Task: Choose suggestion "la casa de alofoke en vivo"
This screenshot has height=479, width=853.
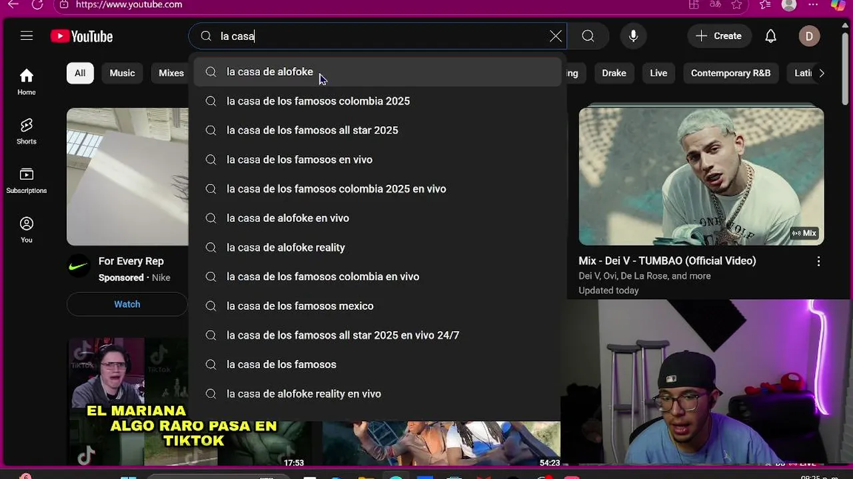Action: [x=378, y=218]
